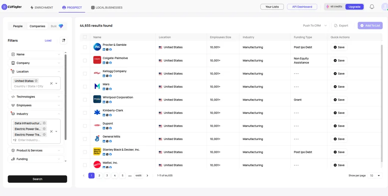Click the Search button
Image resolution: width=388 pixels, height=196 pixels.
tap(38, 179)
